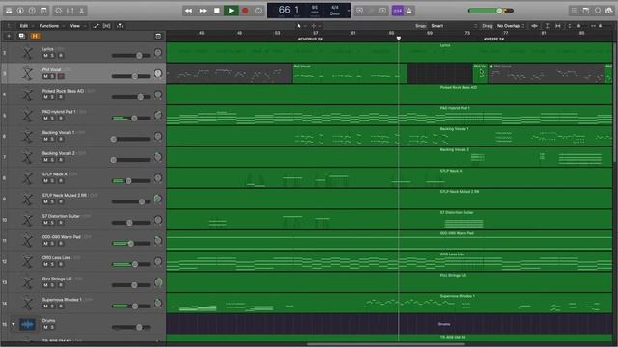Toggle the orange Hide Tracks H button
This screenshot has width=618, height=347.
(x=35, y=36)
